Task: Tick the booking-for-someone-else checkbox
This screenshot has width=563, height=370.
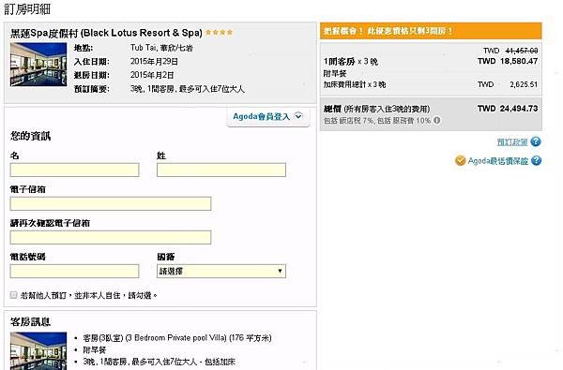Action: [x=14, y=295]
